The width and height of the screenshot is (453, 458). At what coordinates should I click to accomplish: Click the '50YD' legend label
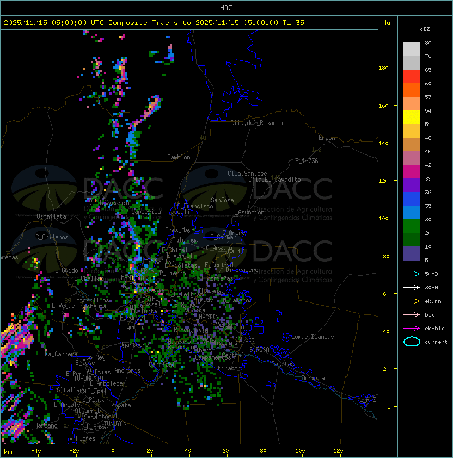(x=431, y=274)
